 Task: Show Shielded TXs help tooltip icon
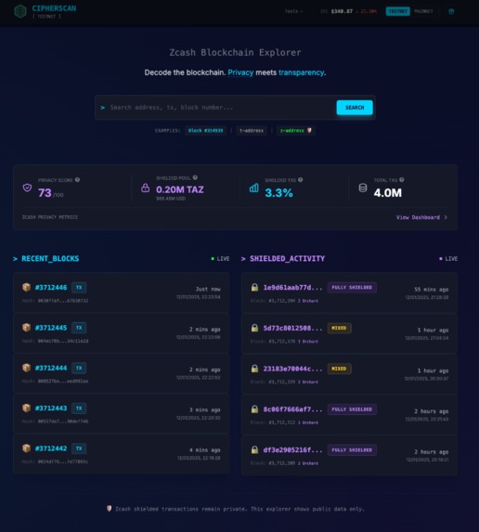pyautogui.click(x=300, y=180)
